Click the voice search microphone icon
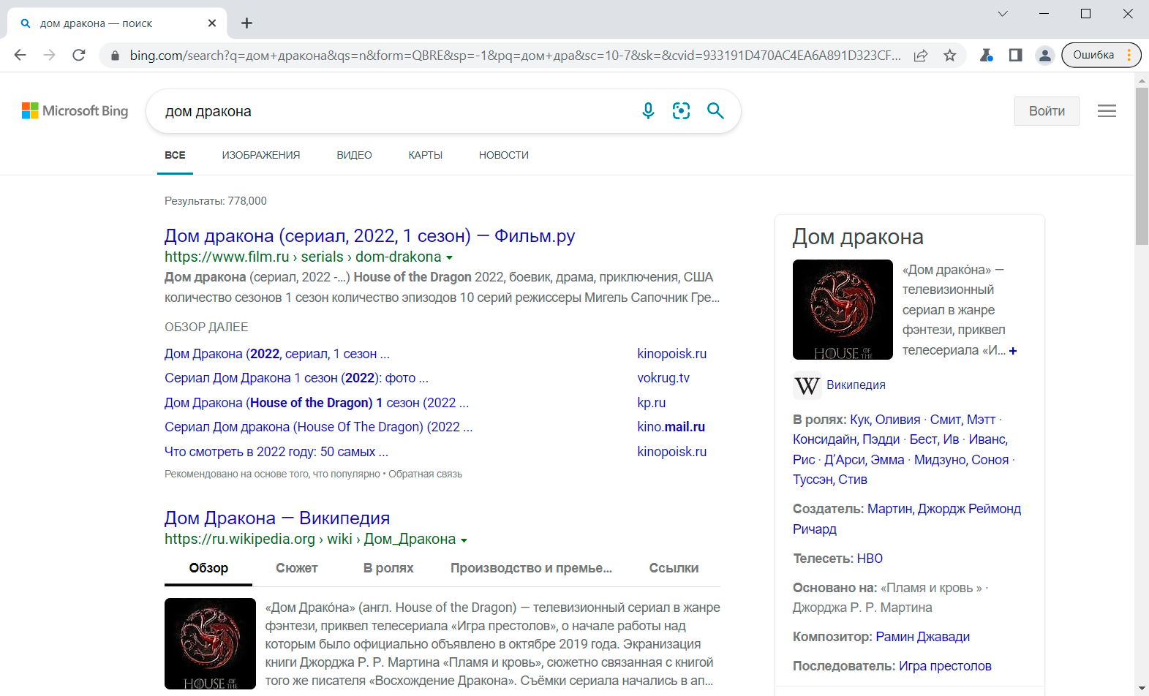Screen dimensions: 1149x696 [648, 111]
